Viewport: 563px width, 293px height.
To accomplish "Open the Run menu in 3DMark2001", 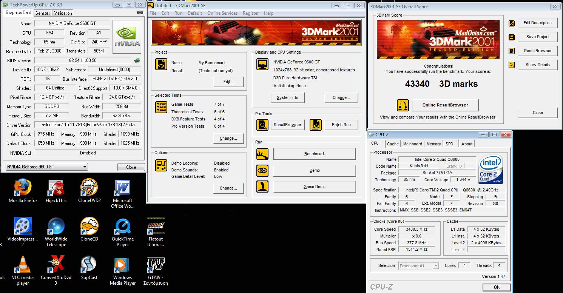I will coord(178,13).
